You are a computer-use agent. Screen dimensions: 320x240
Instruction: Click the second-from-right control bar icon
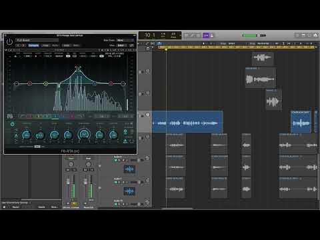(x=309, y=35)
